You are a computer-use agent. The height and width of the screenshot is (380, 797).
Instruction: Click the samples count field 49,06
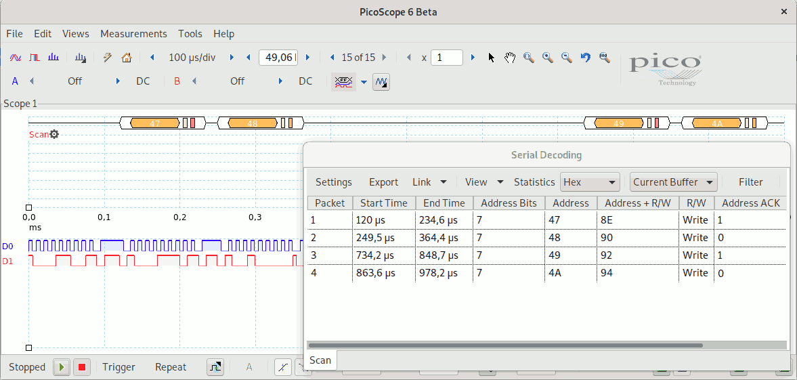click(278, 58)
